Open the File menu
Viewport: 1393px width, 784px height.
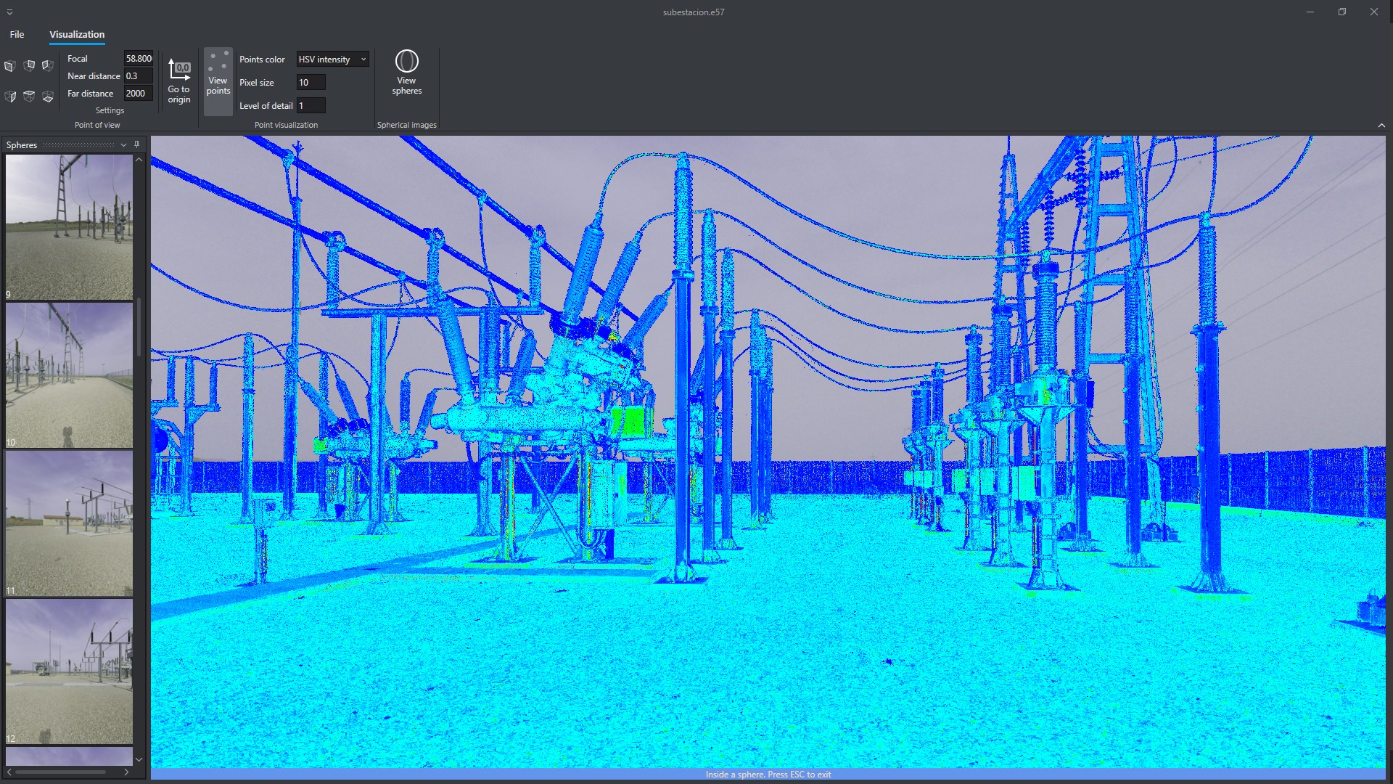(17, 34)
